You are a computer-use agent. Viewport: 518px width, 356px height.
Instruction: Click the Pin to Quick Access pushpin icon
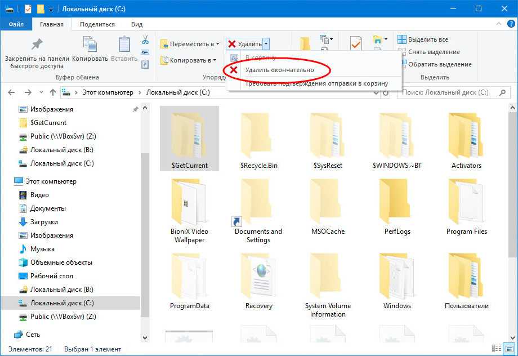tap(37, 44)
